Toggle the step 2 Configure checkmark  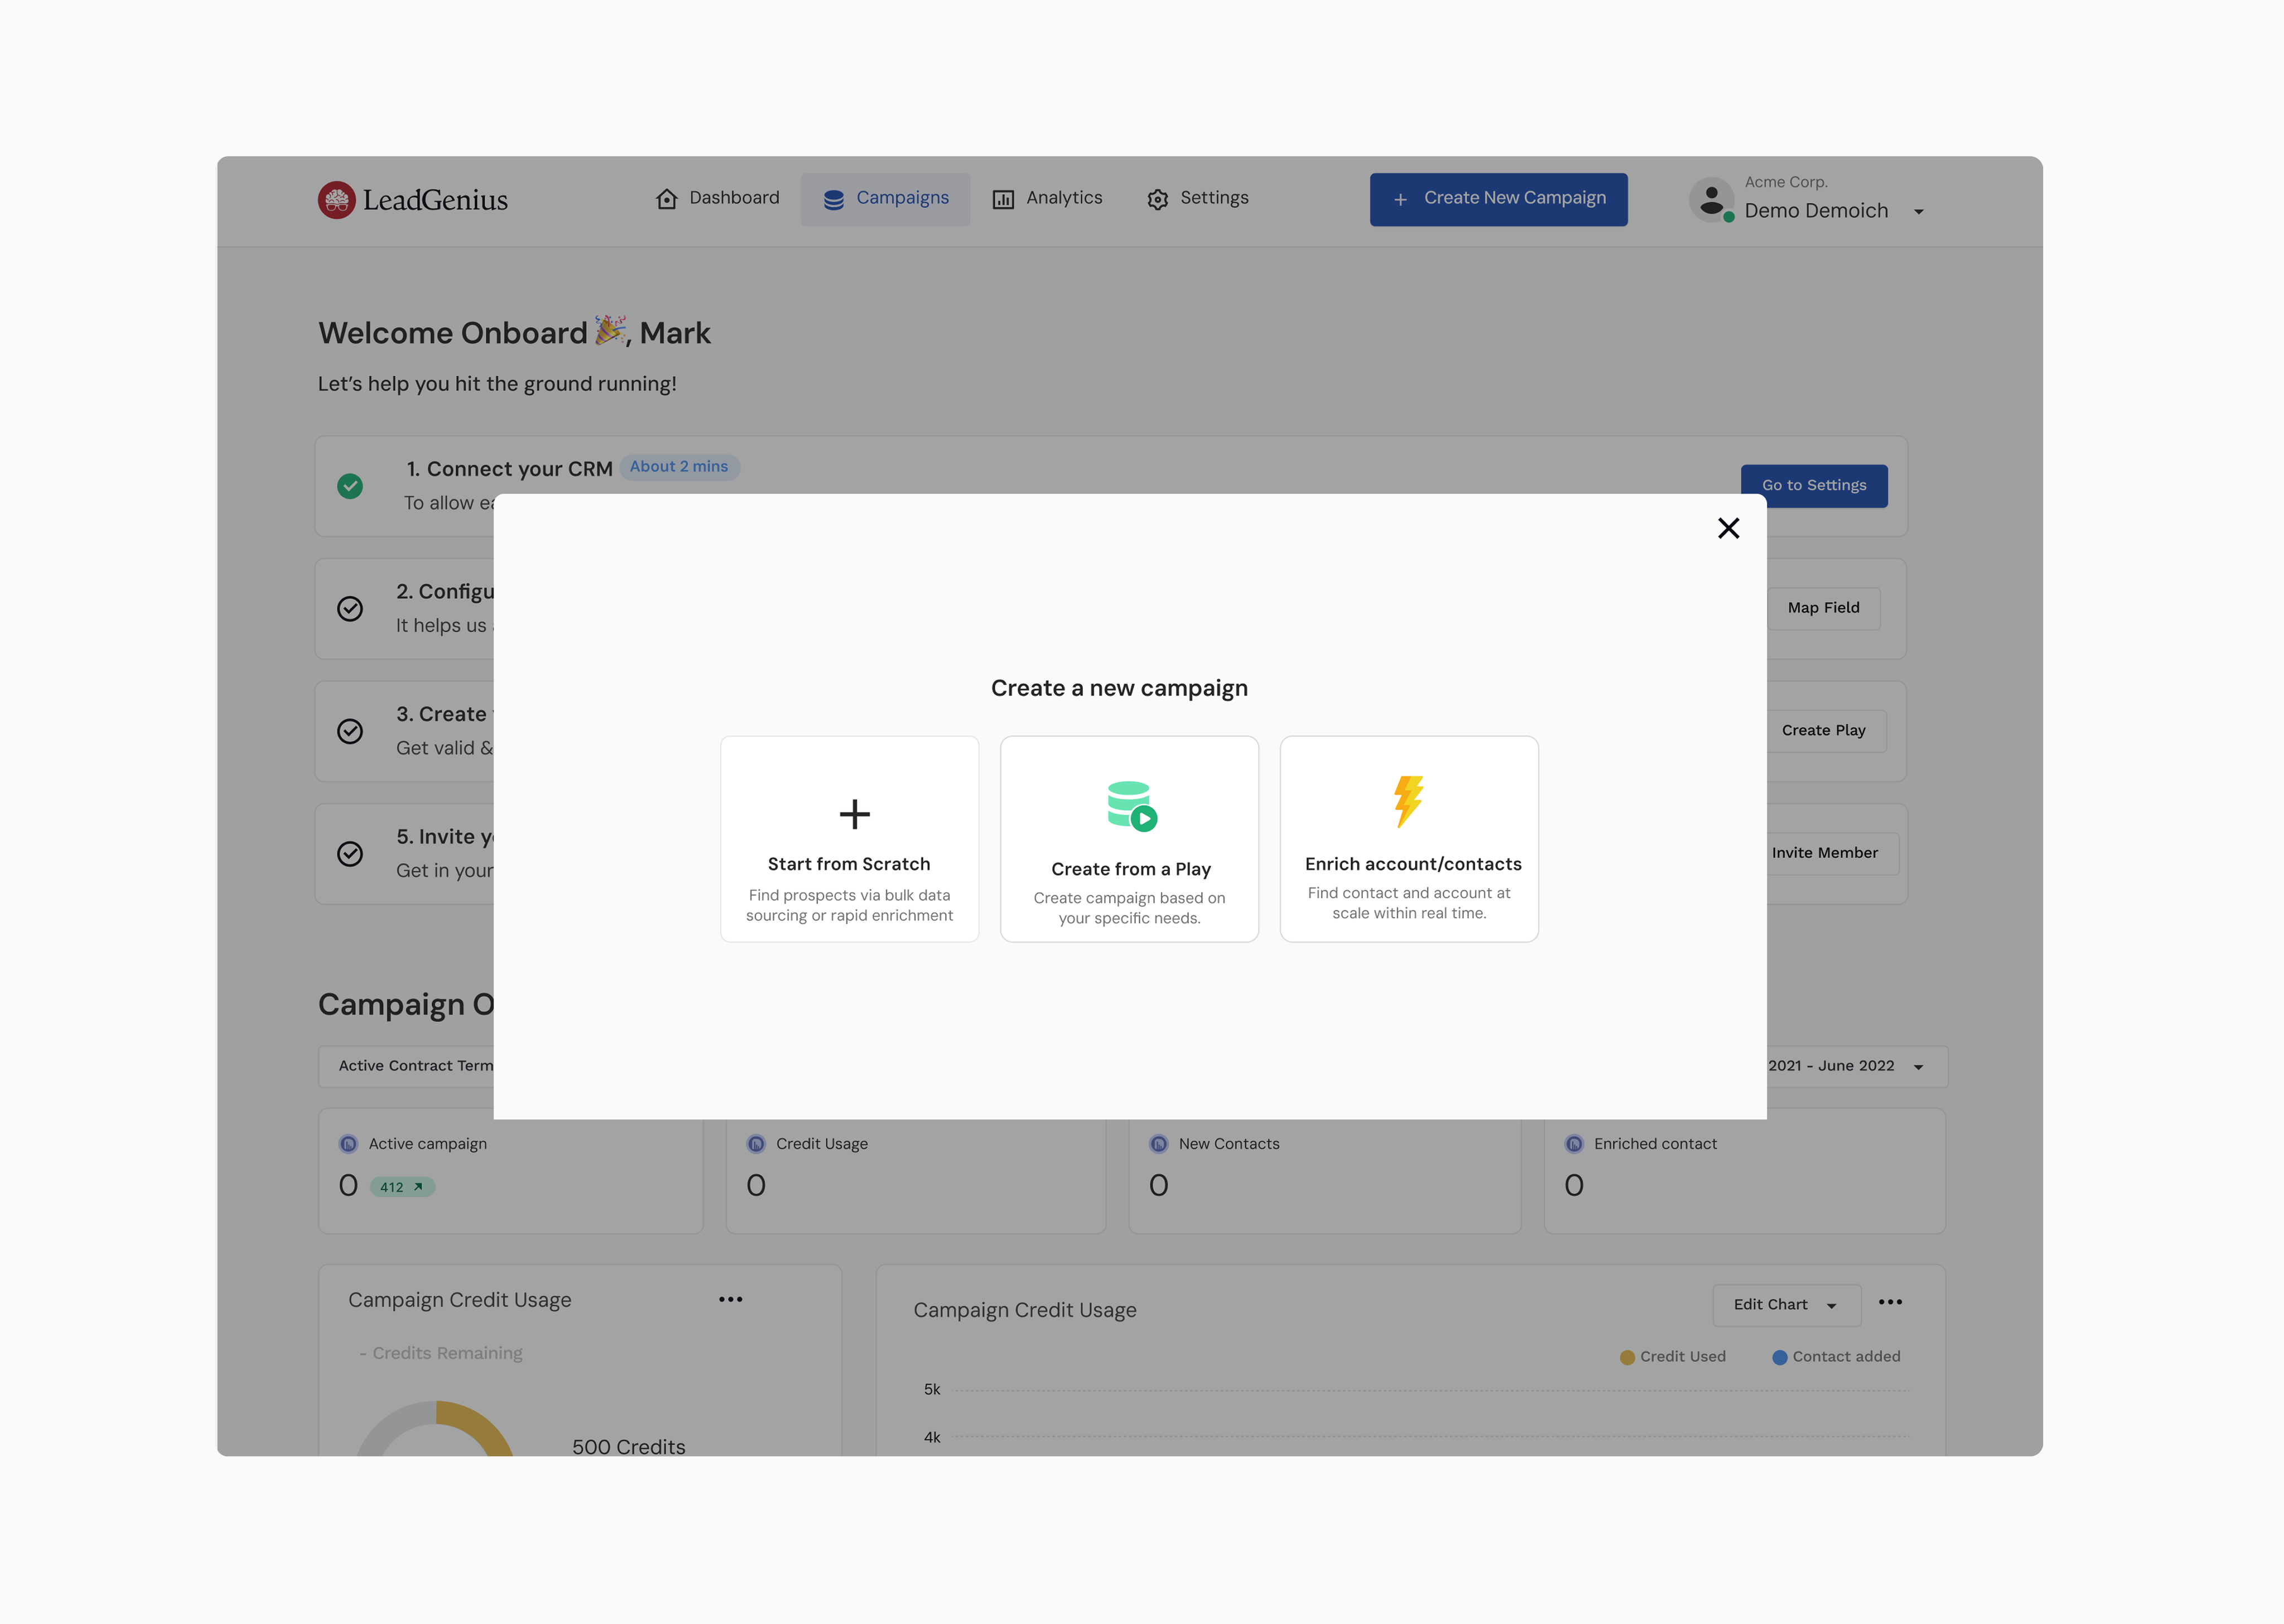click(350, 609)
